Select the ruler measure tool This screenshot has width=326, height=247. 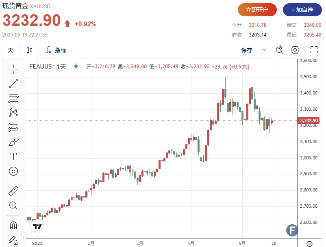13,191
